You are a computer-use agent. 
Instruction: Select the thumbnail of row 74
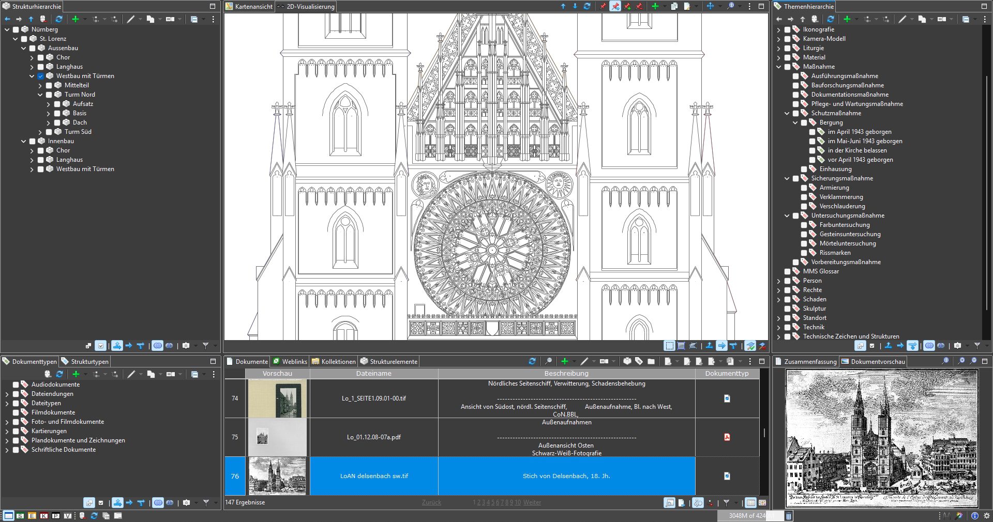pyautogui.click(x=277, y=398)
